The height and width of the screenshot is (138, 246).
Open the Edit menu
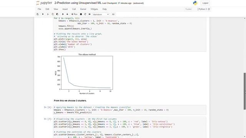(47, 9)
